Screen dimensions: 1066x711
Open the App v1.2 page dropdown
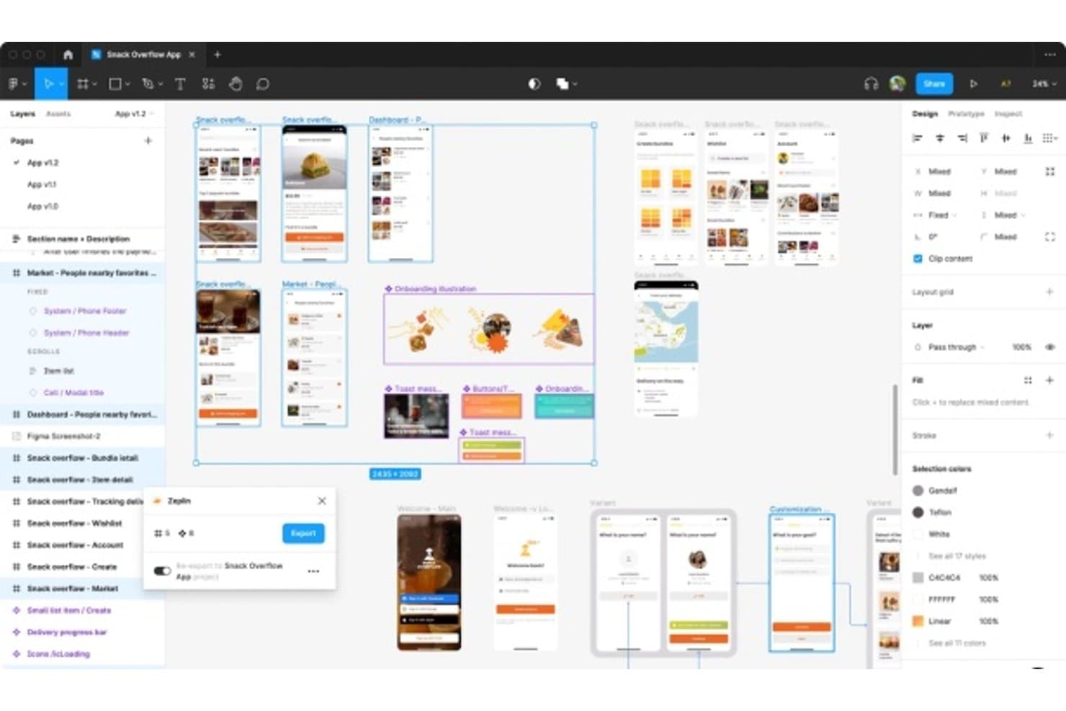click(x=134, y=114)
